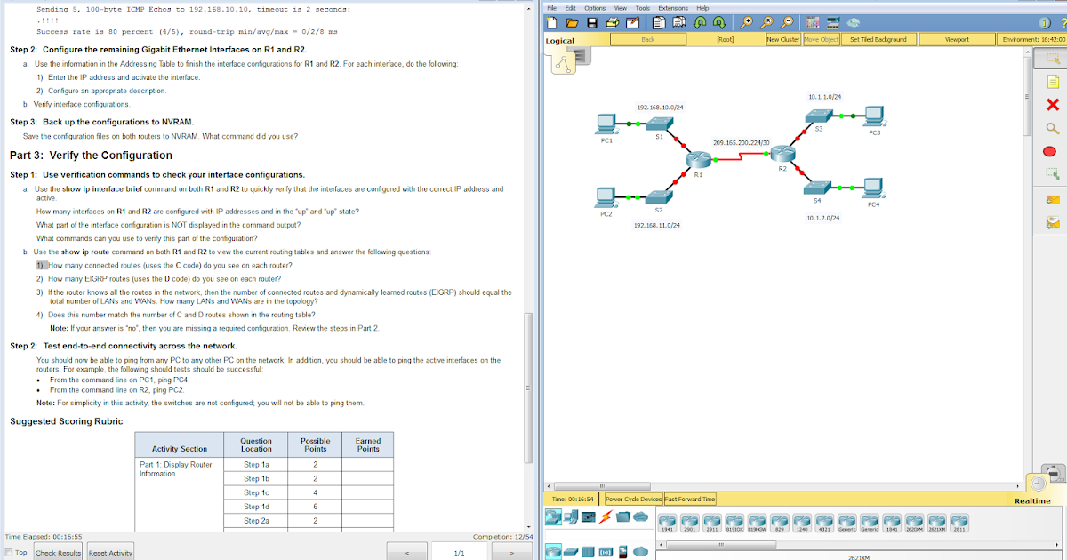The height and width of the screenshot is (560, 1067).
Task: Click Fast Forward Time button
Action: coord(690,500)
